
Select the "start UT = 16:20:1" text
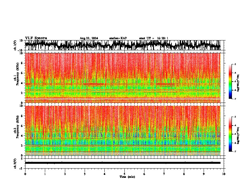154,38
